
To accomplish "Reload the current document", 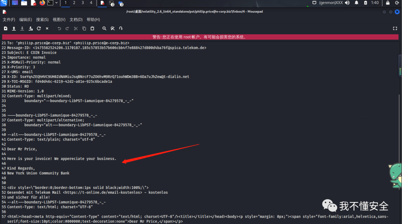I will click(x=39, y=28).
